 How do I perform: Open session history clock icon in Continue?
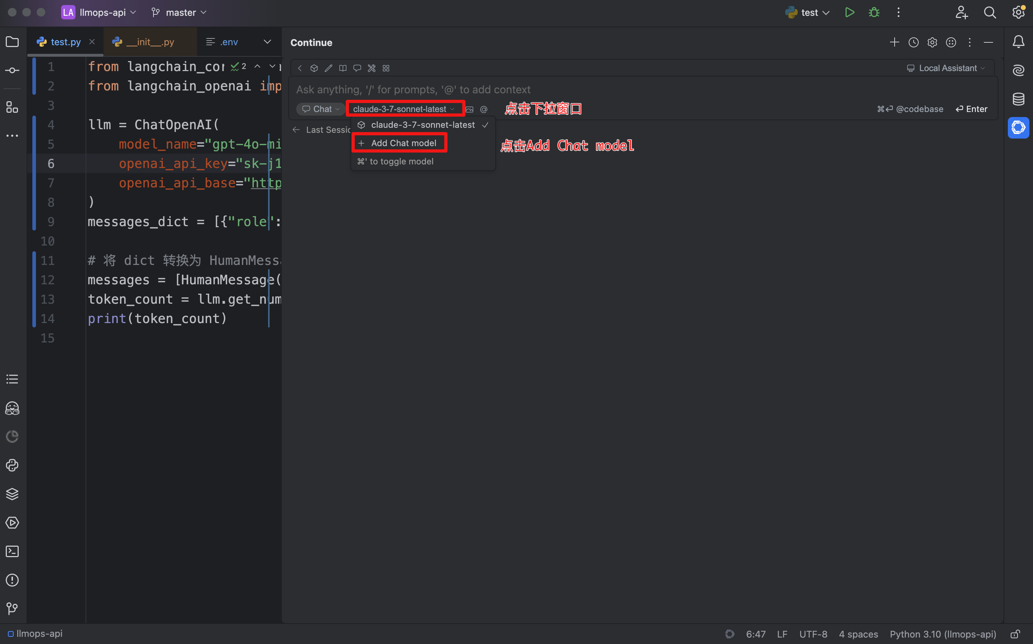point(913,43)
